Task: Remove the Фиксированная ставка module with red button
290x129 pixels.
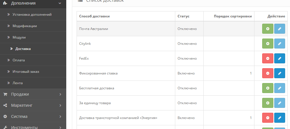Action: point(268,73)
